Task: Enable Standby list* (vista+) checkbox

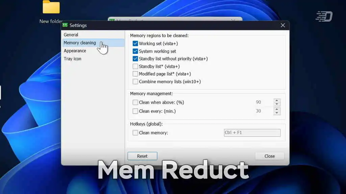Action: 135,66
